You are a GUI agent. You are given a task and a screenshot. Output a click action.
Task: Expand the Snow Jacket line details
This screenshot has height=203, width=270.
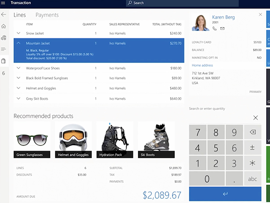(18, 33)
